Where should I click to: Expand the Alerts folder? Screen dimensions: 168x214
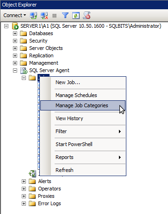coord(24,182)
